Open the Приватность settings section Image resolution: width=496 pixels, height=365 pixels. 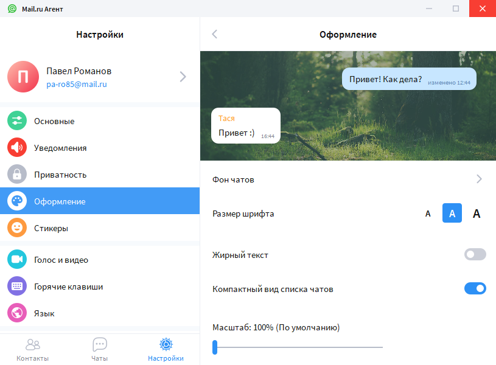tap(100, 174)
